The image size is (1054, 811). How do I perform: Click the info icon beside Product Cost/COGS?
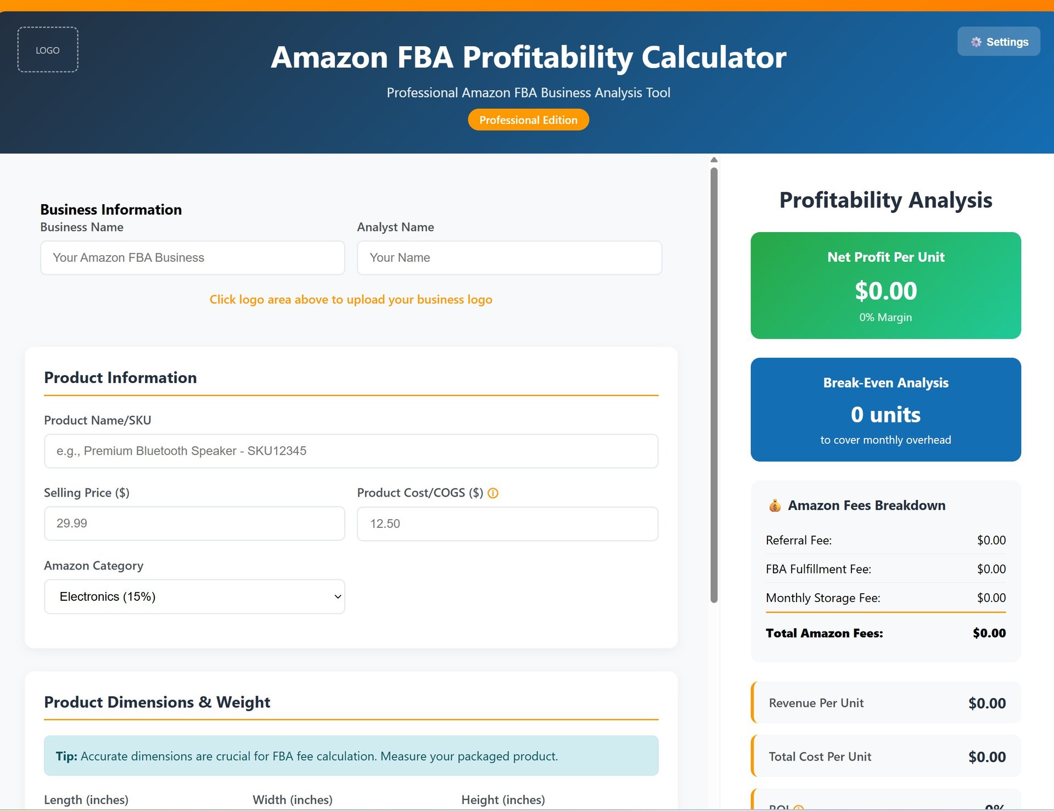click(x=493, y=493)
